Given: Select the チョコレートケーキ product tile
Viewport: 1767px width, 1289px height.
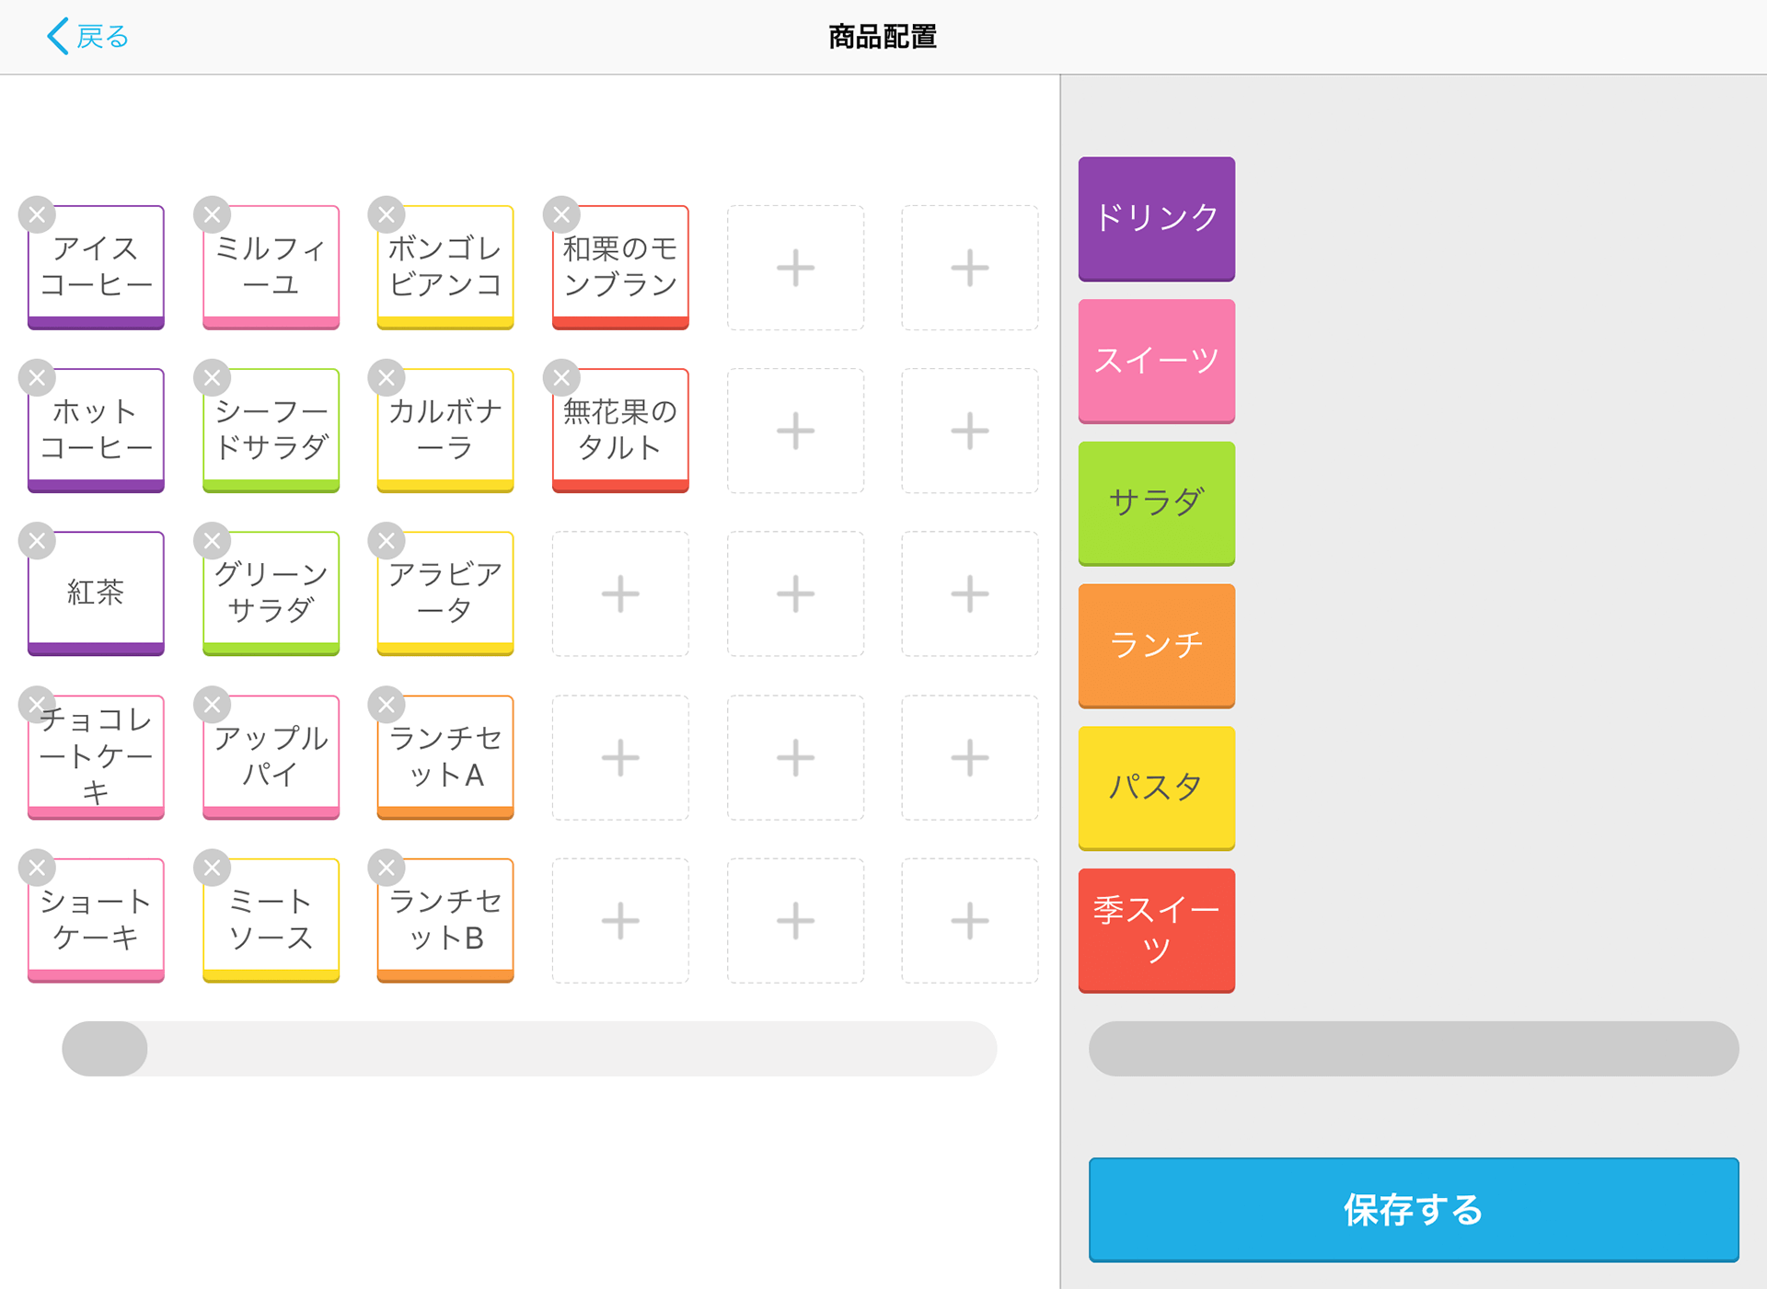Looking at the screenshot, I should coord(97,757).
